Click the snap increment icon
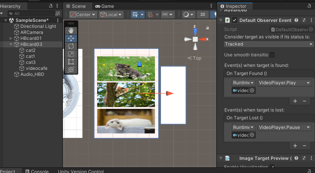 [165, 14]
